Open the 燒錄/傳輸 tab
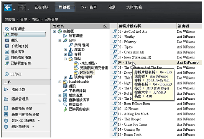 134,7
